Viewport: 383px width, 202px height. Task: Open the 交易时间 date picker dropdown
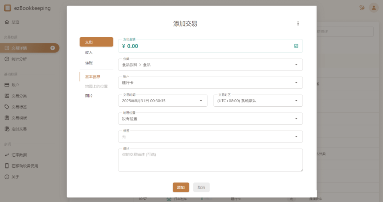163,101
